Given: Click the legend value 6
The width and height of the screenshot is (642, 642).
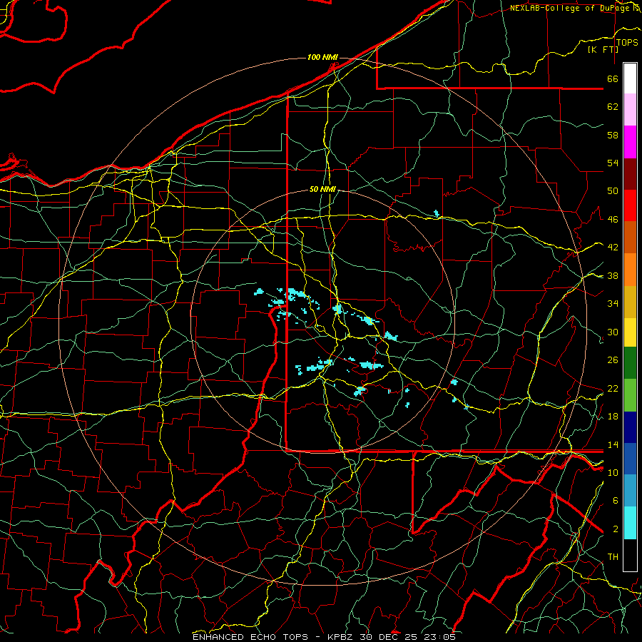Looking at the screenshot, I should tap(616, 501).
